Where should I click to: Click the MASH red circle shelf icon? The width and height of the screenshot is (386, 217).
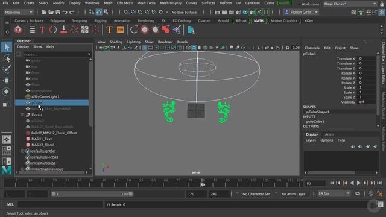(x=145, y=30)
